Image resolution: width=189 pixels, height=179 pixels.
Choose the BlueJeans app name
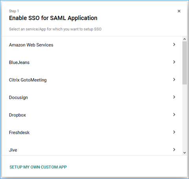click(x=19, y=63)
